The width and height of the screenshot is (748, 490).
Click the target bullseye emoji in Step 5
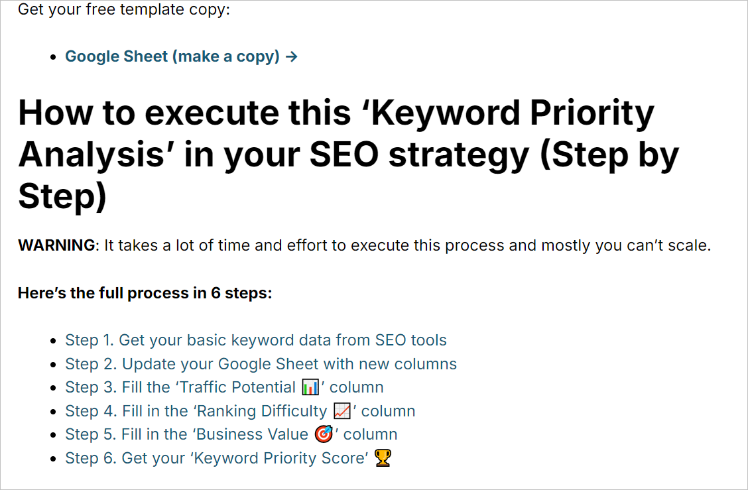coord(324,434)
